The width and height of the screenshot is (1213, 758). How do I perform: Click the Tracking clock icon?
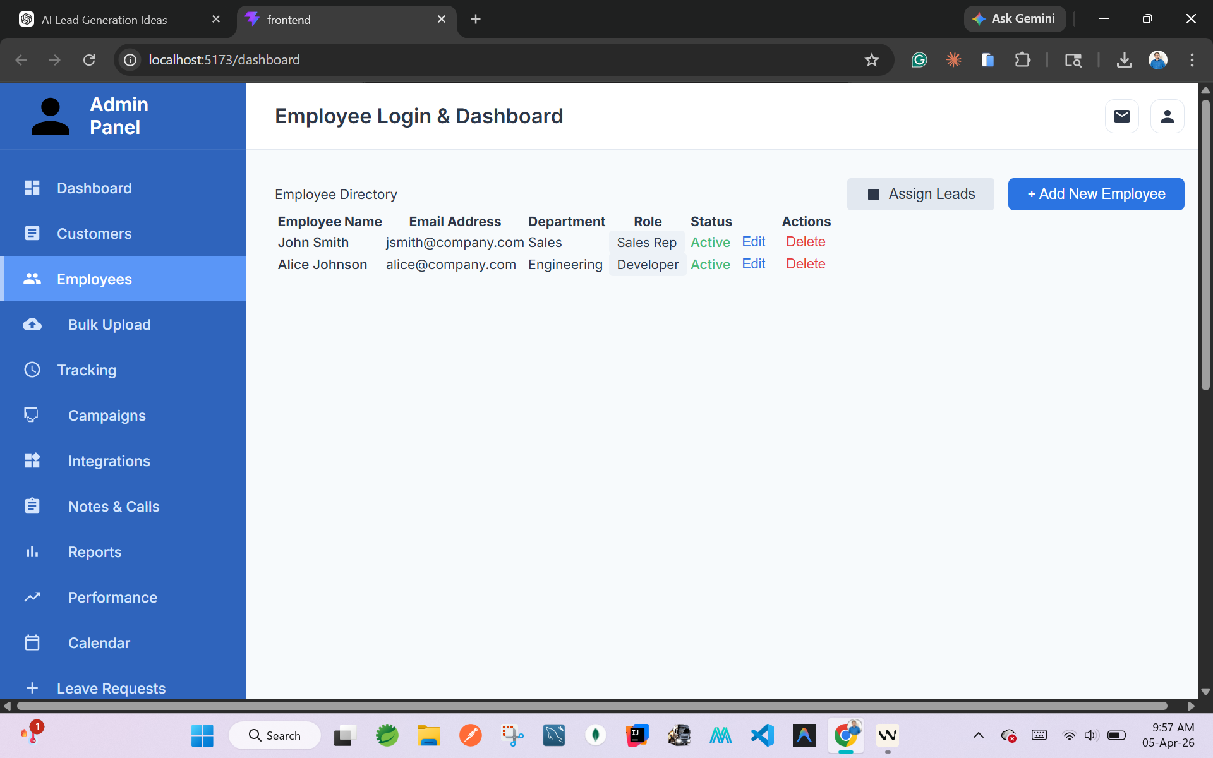(32, 370)
